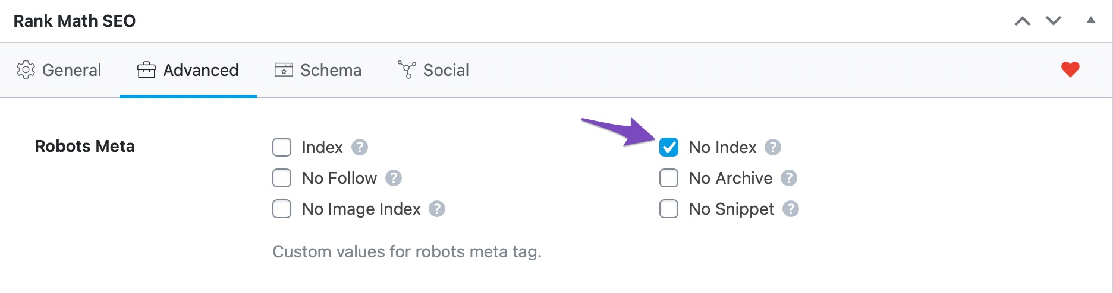
Task: Move Rank Math SEO panel down
Action: (1054, 21)
